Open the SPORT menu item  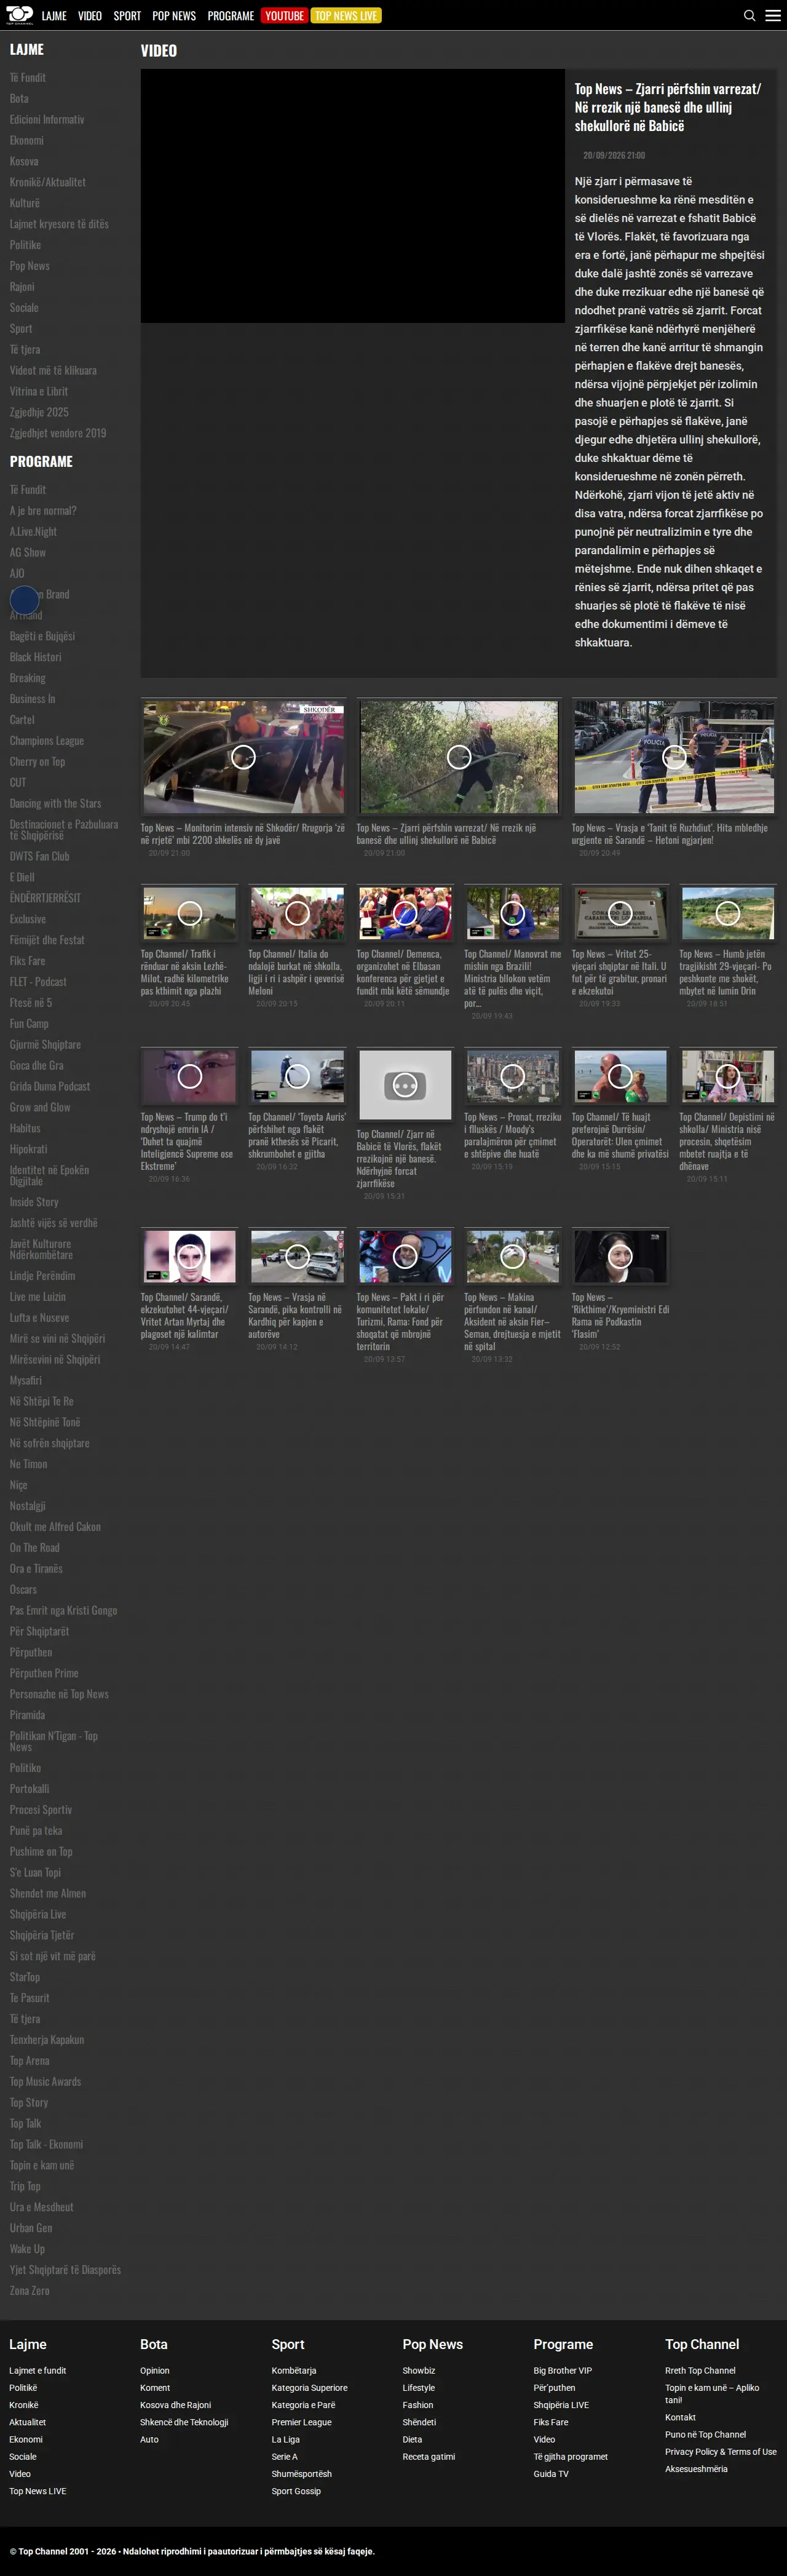click(127, 16)
